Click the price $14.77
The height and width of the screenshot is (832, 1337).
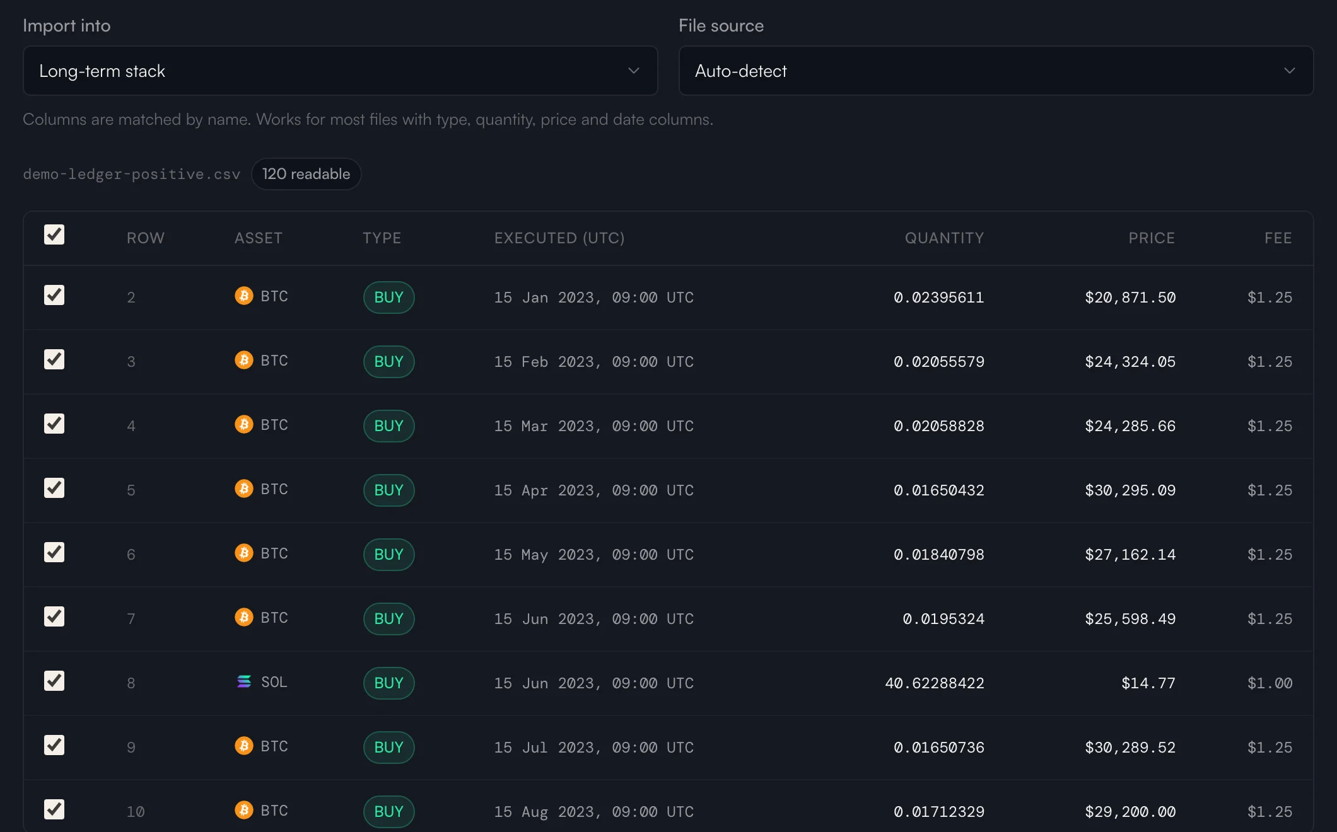click(1148, 683)
